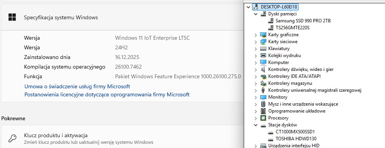Click the Oprogramowanie układowe firmware chip icon

tap(263, 111)
